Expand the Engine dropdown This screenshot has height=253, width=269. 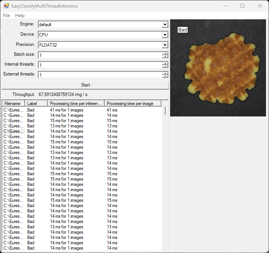point(165,25)
